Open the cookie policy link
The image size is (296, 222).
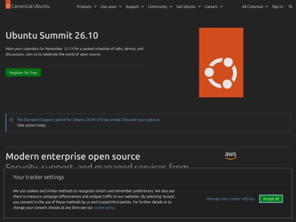[x=104, y=208]
